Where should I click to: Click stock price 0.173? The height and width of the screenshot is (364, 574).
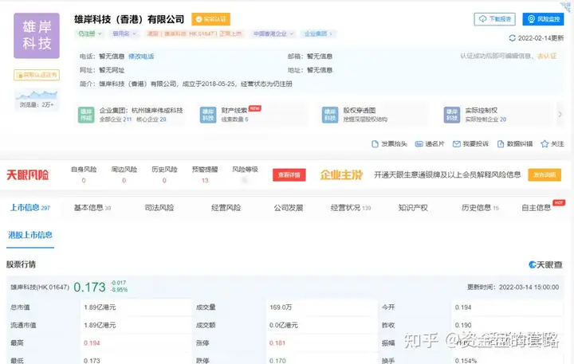pos(89,288)
